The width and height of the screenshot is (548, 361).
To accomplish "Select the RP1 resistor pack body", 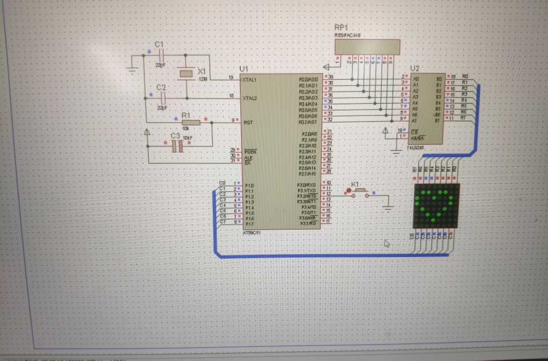I will 367,47.
